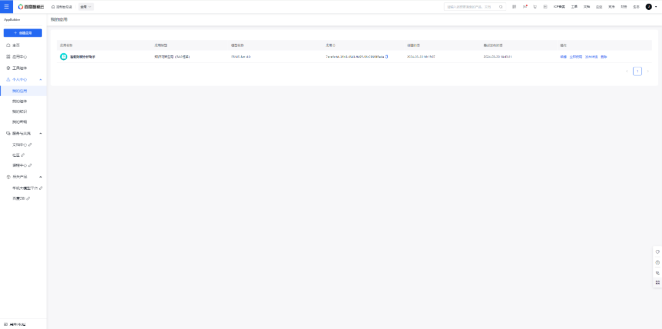Open the 文档 menu item

tap(587, 7)
